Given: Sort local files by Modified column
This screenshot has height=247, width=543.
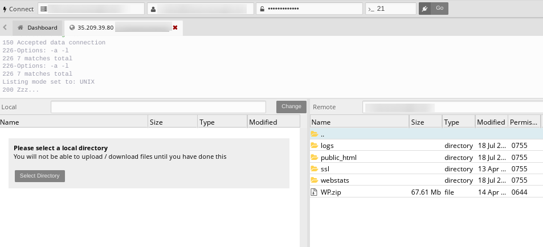Looking at the screenshot, I should point(273,122).
